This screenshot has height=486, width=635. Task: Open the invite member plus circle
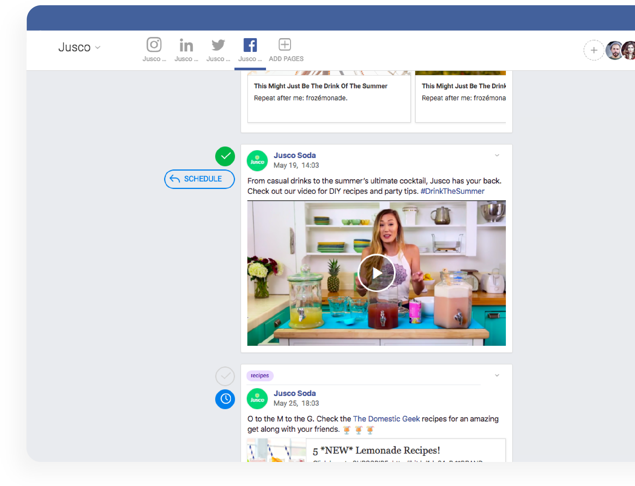coord(594,50)
